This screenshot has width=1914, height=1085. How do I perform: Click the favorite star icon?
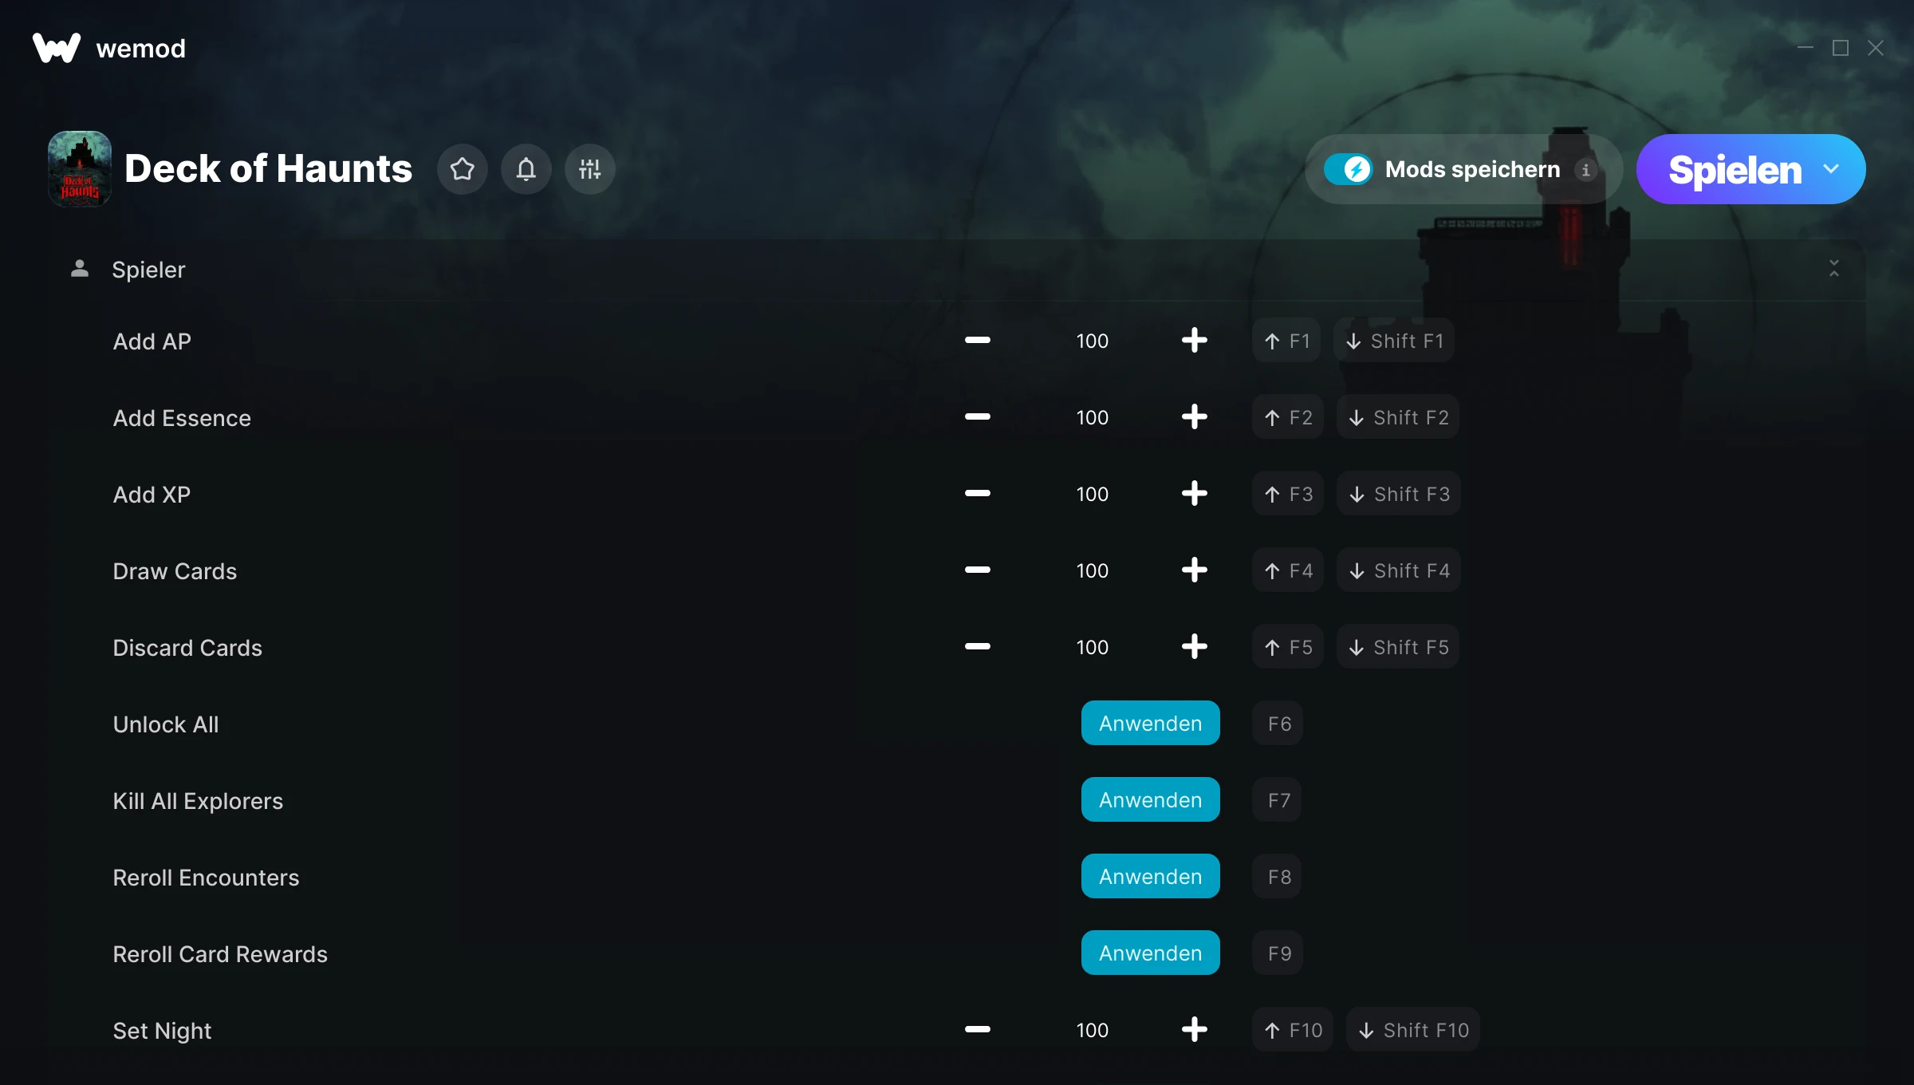coord(462,169)
